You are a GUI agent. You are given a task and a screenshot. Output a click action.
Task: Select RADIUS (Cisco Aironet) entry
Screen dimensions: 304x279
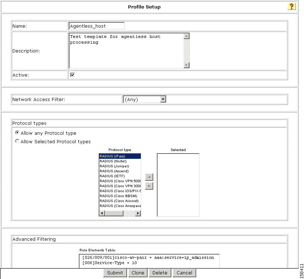tap(120, 201)
